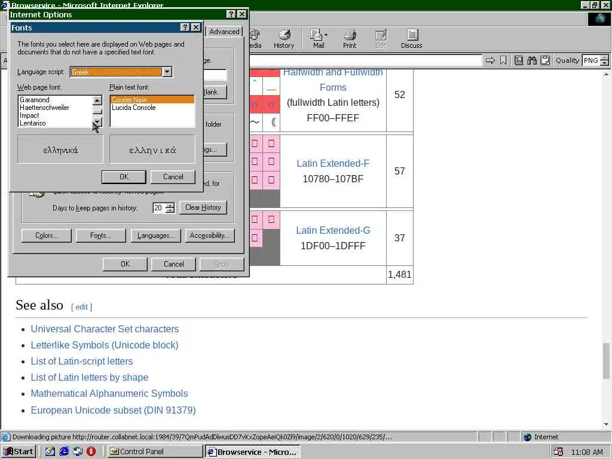This screenshot has width=612, height=459.
Task: Switch to Control Panel taskbar button
Action: 155,452
